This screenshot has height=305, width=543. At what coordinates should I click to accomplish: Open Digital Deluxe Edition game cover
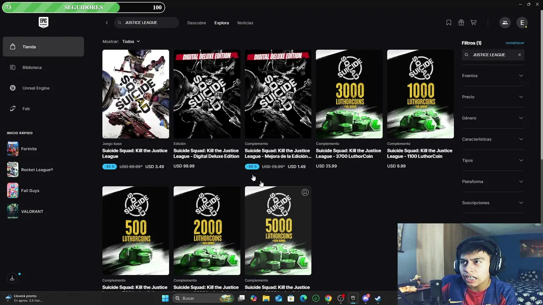[x=207, y=94]
